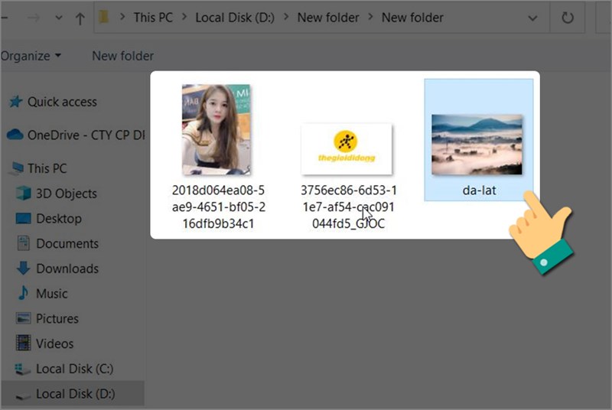Open Videos in navigation pane

point(54,343)
